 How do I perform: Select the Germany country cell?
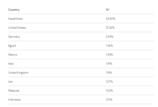coord(14,37)
